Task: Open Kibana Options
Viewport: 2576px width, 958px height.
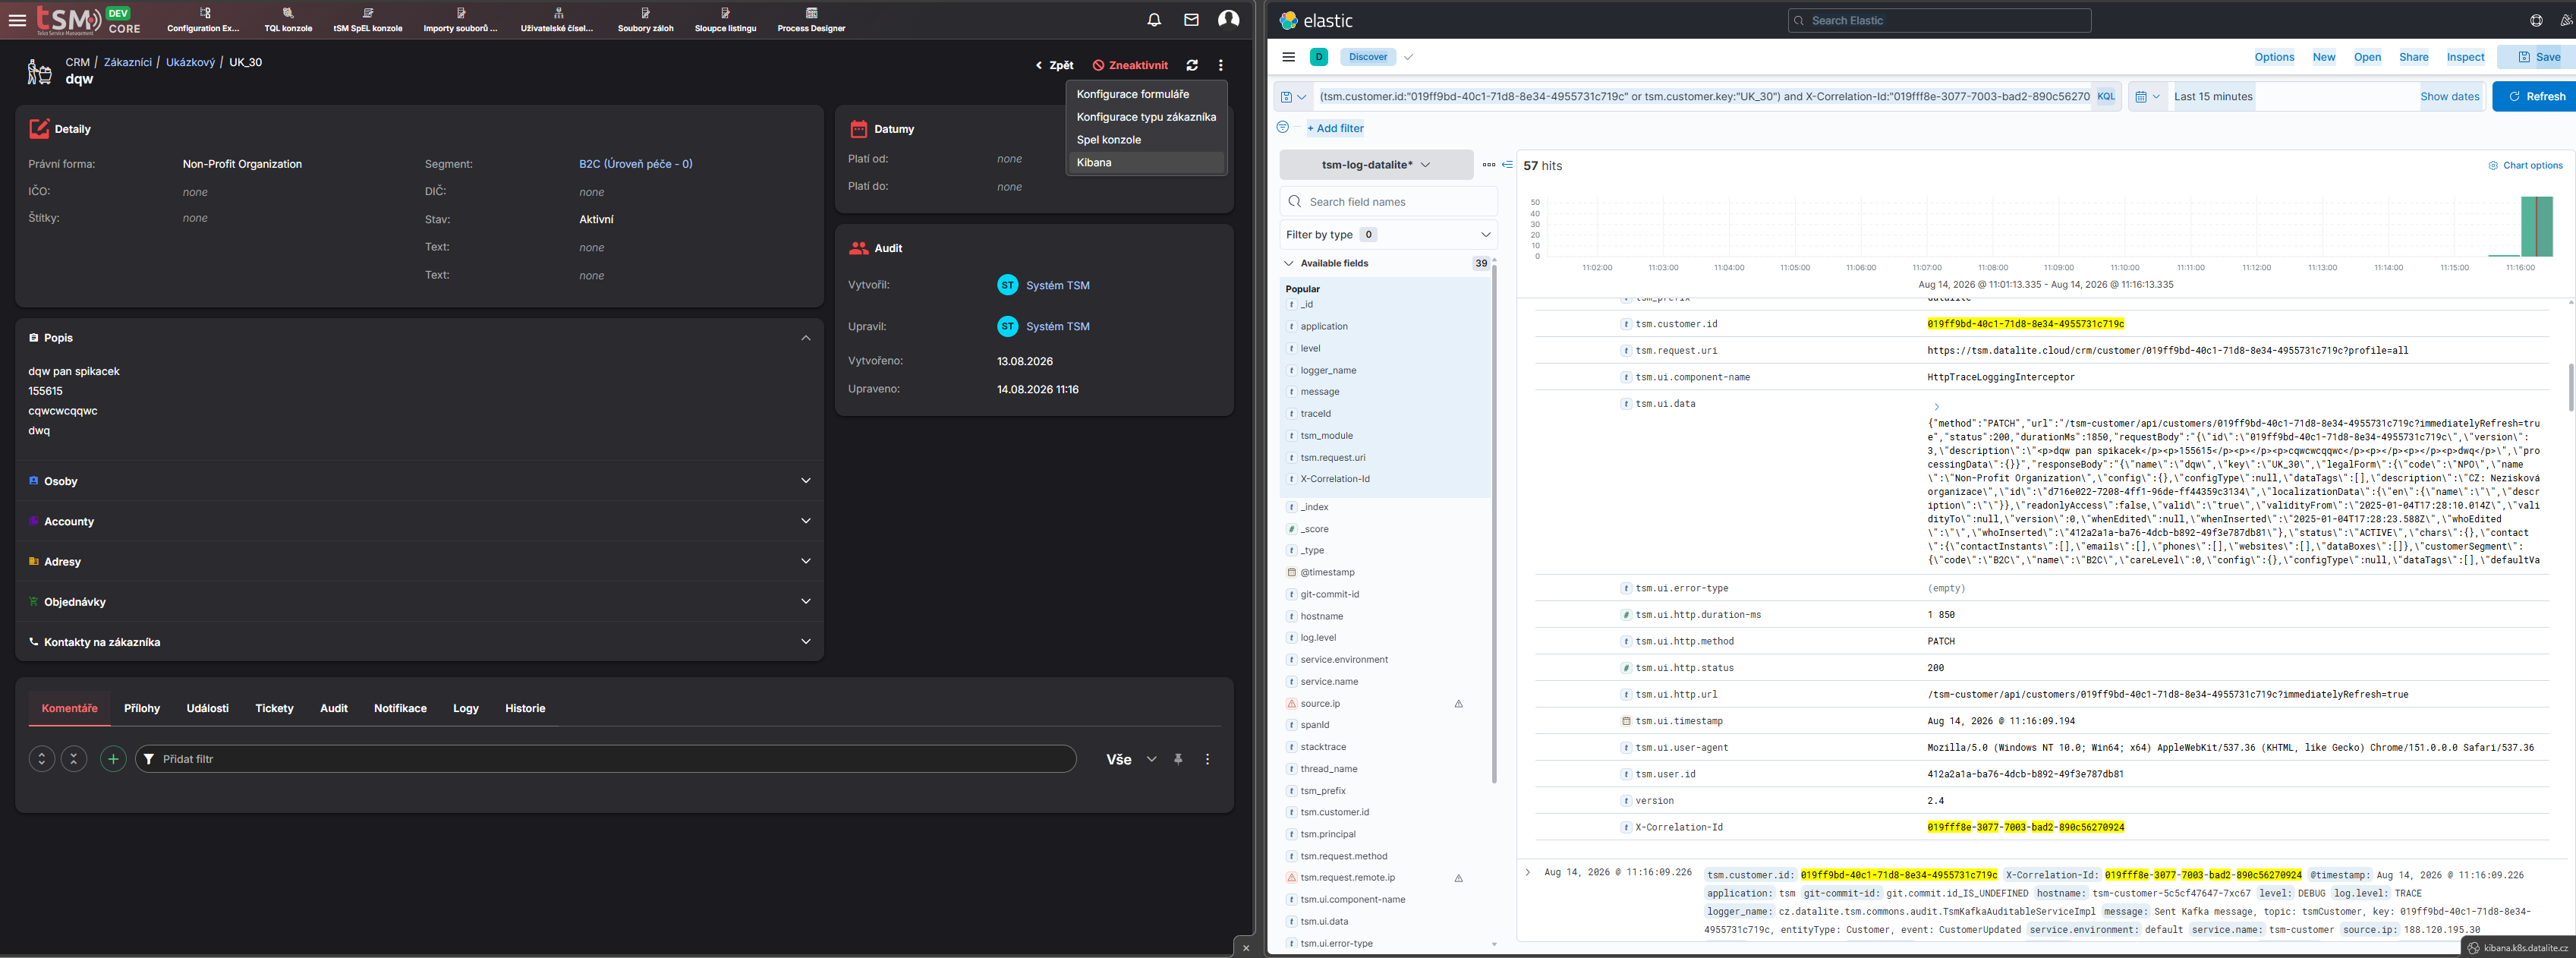Action: click(2274, 57)
